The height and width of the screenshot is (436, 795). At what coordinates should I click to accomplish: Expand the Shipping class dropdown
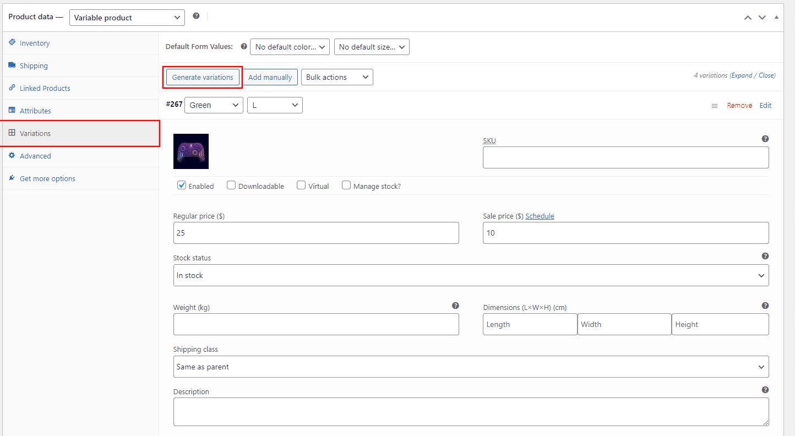tap(471, 367)
